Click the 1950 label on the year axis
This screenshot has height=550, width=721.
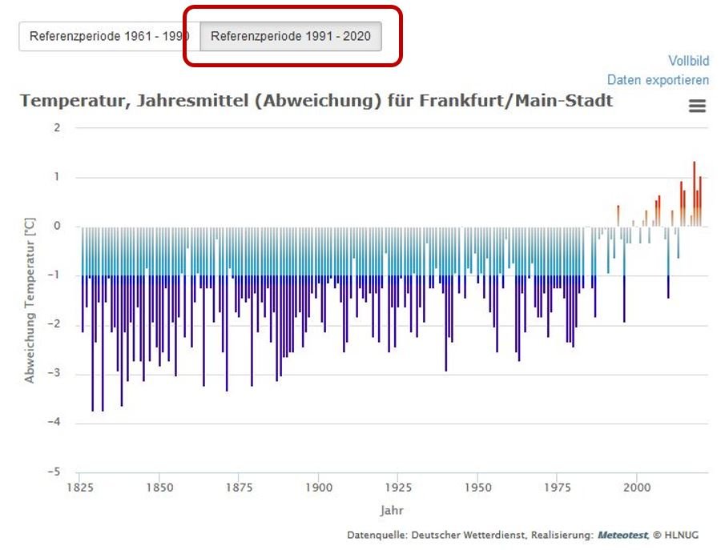(477, 488)
